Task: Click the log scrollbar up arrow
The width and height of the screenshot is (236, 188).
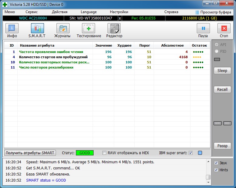Action: (x=208, y=161)
